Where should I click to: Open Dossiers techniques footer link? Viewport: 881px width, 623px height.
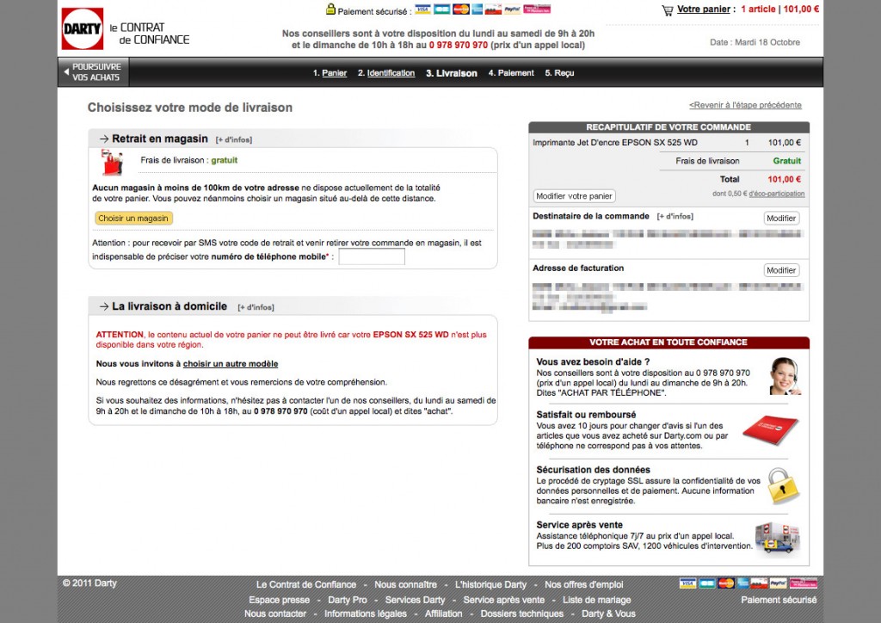pos(522,614)
